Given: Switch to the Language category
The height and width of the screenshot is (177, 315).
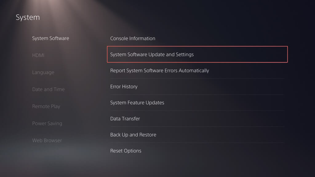Looking at the screenshot, I should [43, 73].
